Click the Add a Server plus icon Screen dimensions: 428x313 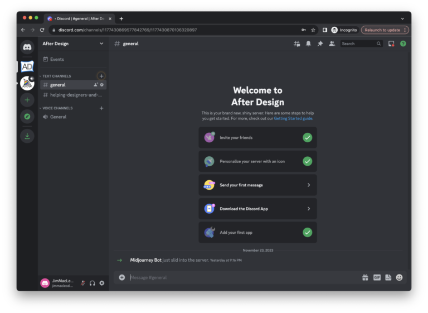(27, 100)
